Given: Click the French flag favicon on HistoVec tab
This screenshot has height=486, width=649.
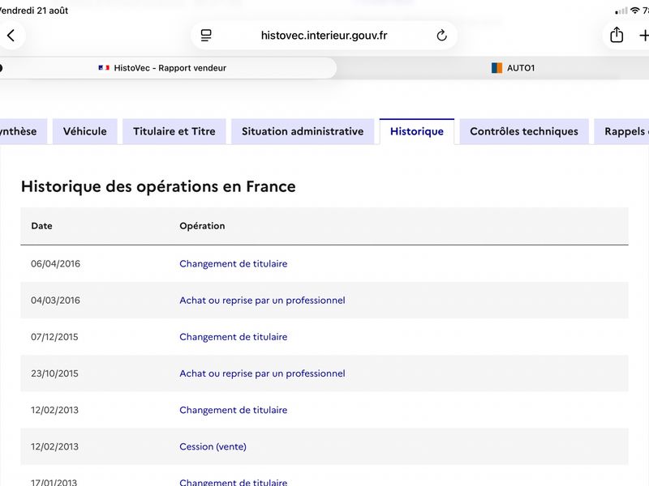Looking at the screenshot, I should pyautogui.click(x=104, y=68).
